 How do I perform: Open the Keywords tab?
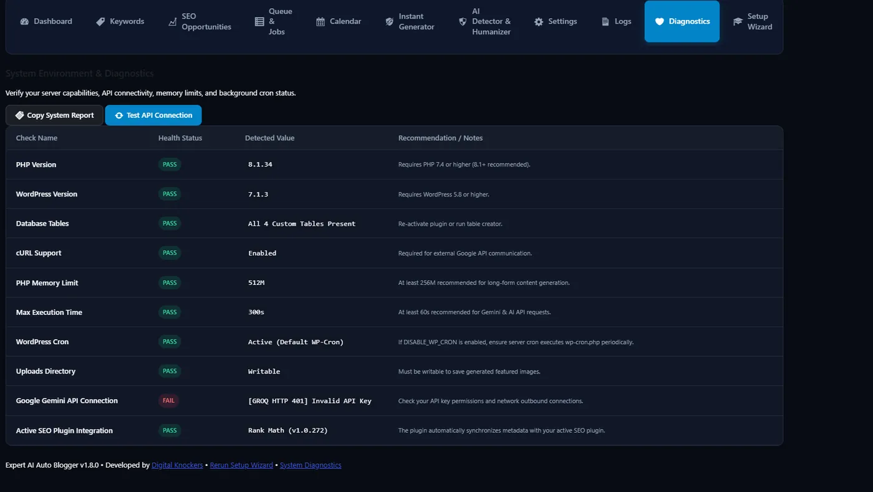click(x=120, y=21)
